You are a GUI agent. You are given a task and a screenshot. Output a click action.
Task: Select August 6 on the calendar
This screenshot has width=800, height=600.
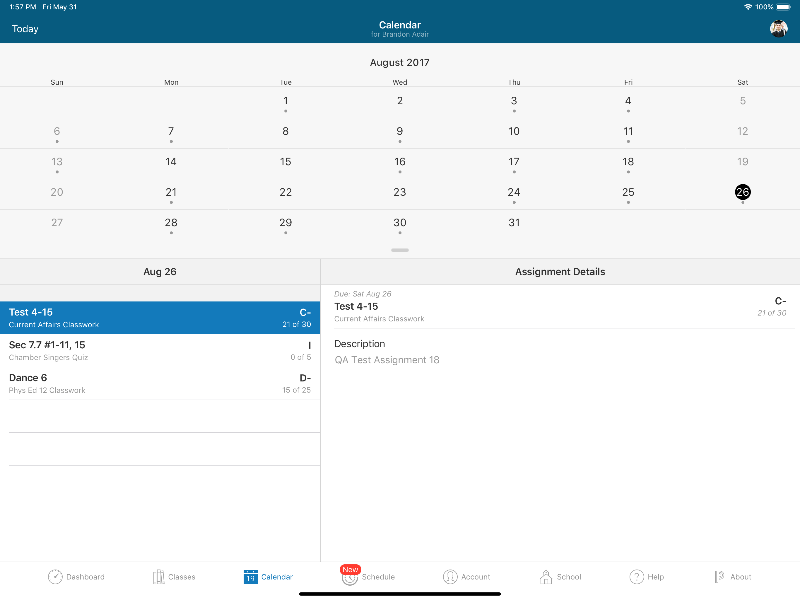pyautogui.click(x=57, y=131)
